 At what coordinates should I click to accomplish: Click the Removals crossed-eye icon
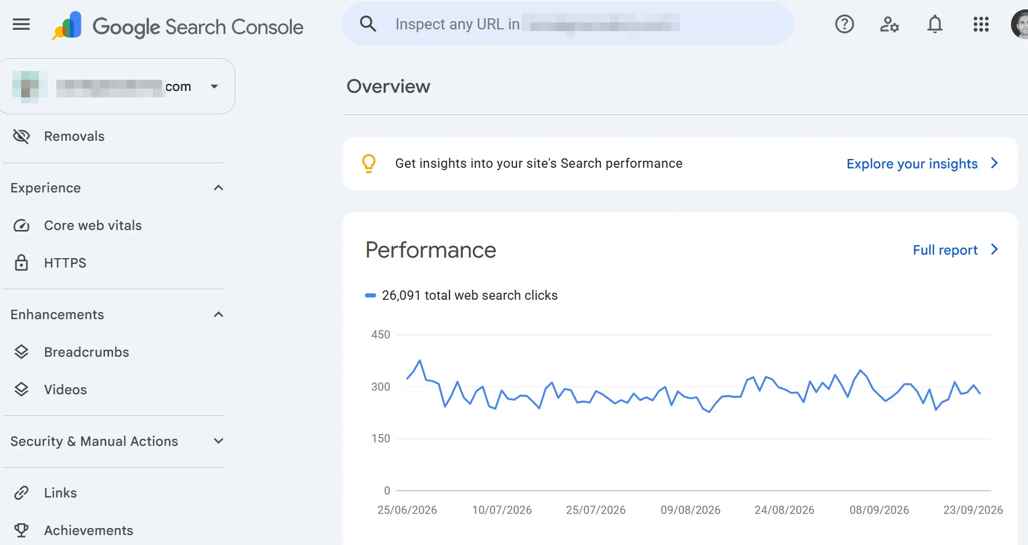click(22, 136)
